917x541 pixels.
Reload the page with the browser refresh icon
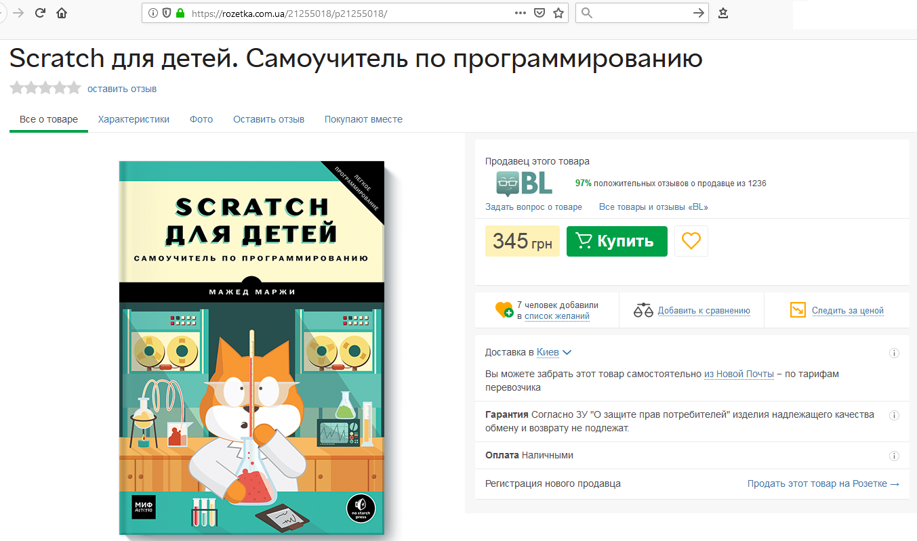40,13
